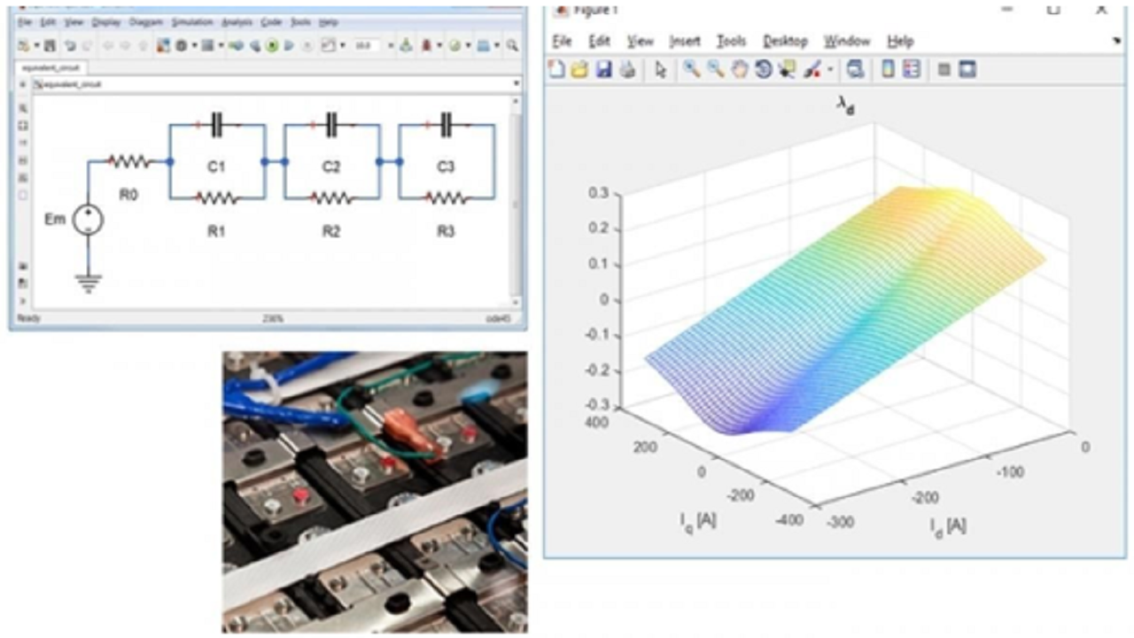Open the Simulink Display menu

coord(105,21)
